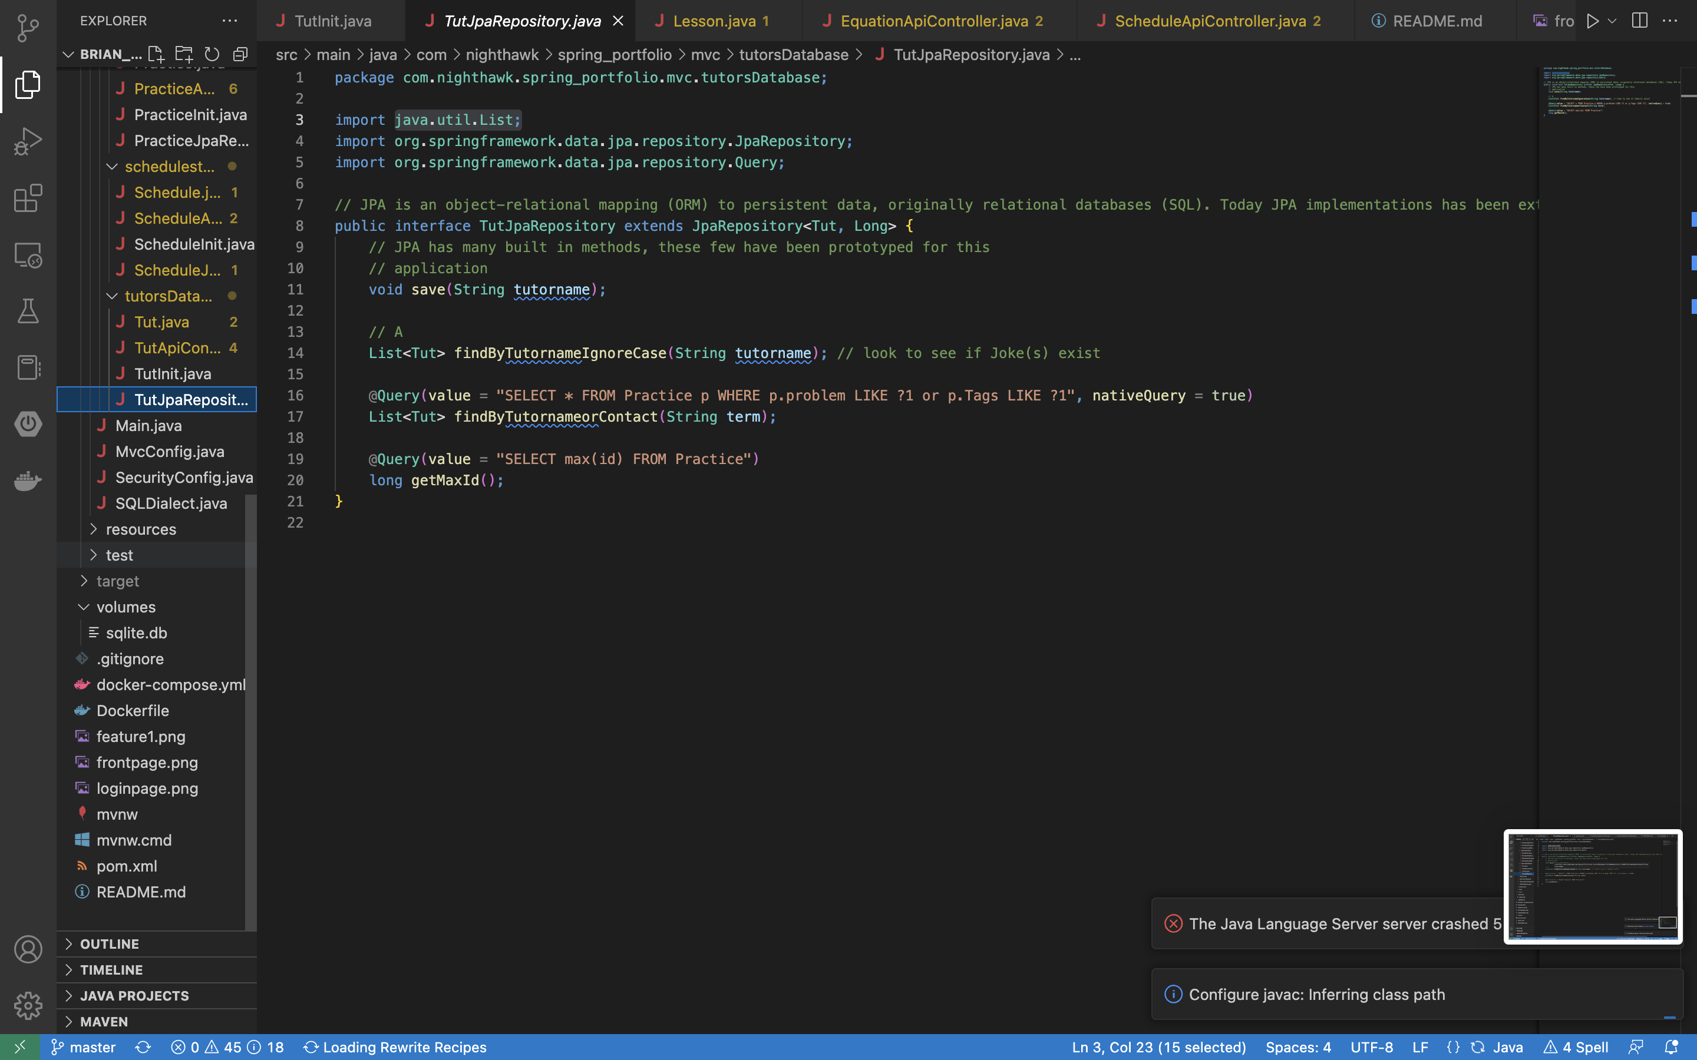Change end of line via LF
Image resolution: width=1697 pixels, height=1060 pixels.
pyautogui.click(x=1420, y=1046)
